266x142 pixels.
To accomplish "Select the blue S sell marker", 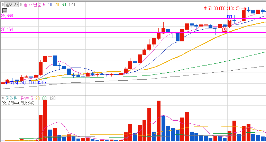I will (x=229, y=18).
